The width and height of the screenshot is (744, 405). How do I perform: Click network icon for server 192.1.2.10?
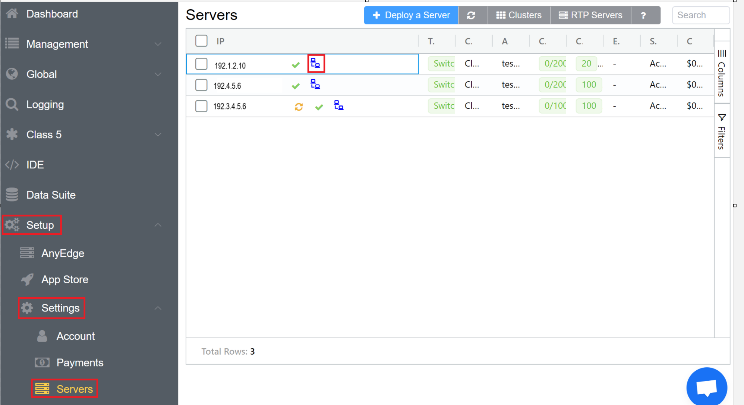315,63
